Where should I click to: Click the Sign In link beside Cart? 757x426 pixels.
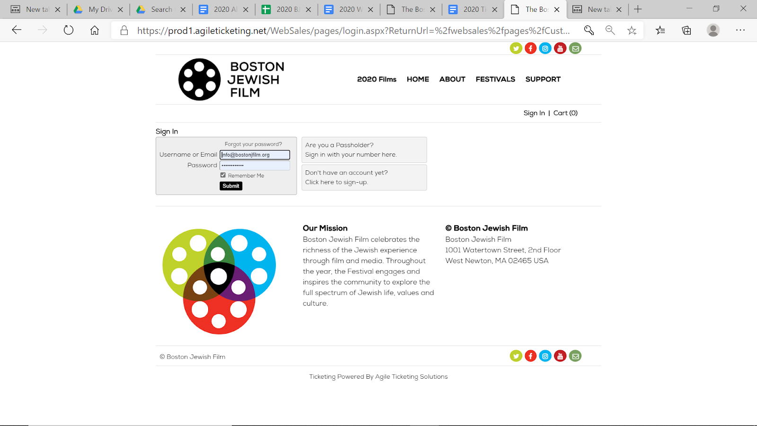pos(534,113)
